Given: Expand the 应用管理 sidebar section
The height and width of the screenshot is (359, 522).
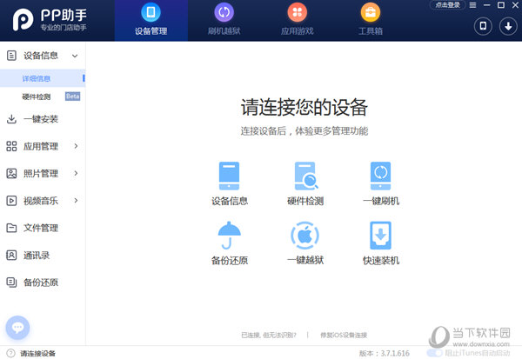Looking at the screenshot, I should [x=76, y=146].
